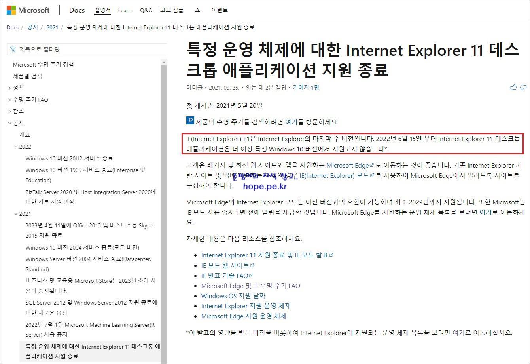
Task: Click the 기여자 1명 link
Action: pos(306,88)
